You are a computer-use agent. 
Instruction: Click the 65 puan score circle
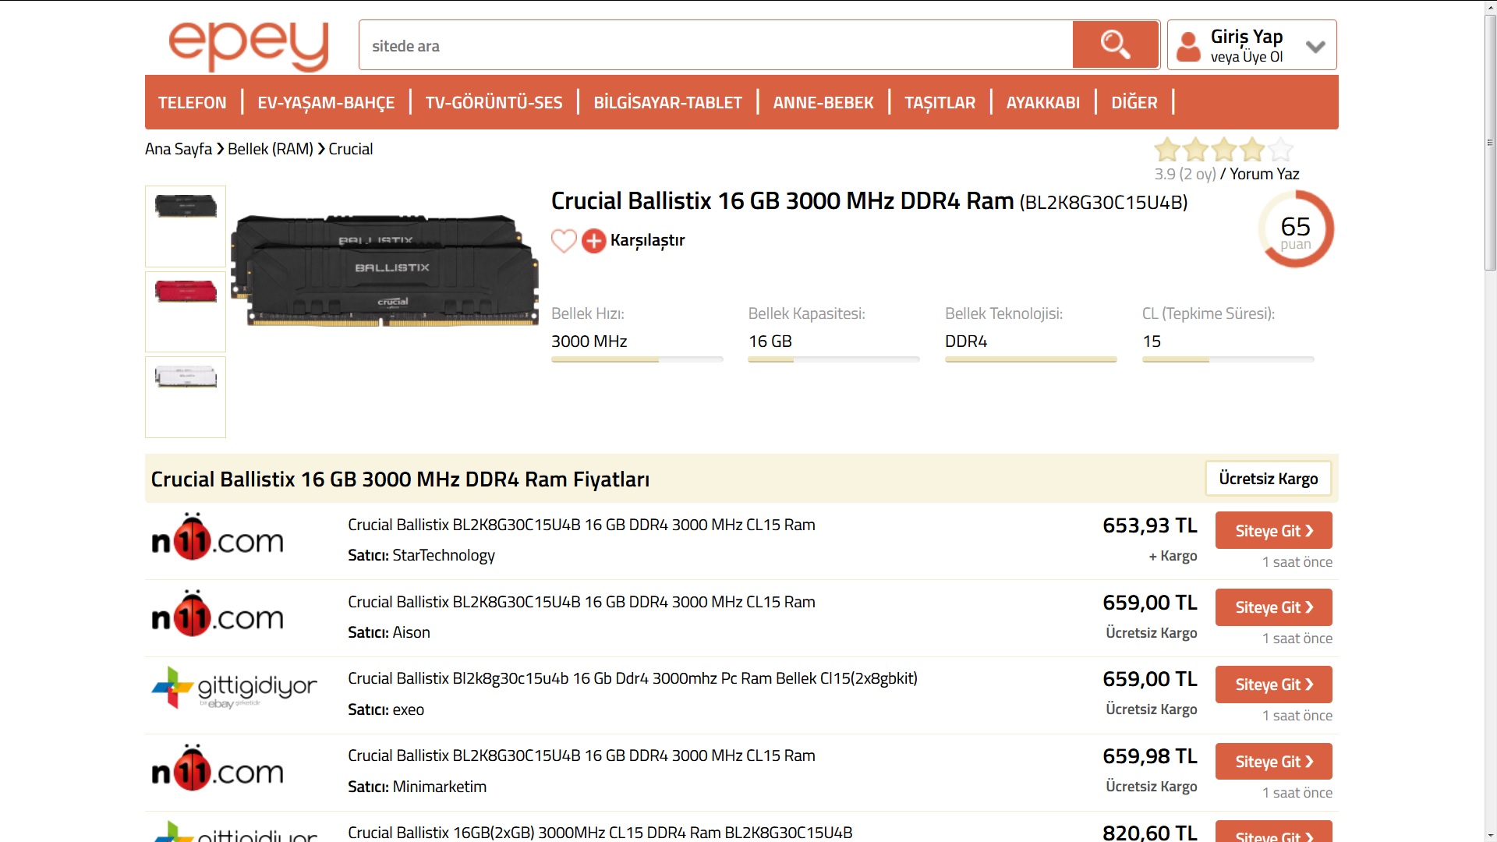click(1296, 229)
